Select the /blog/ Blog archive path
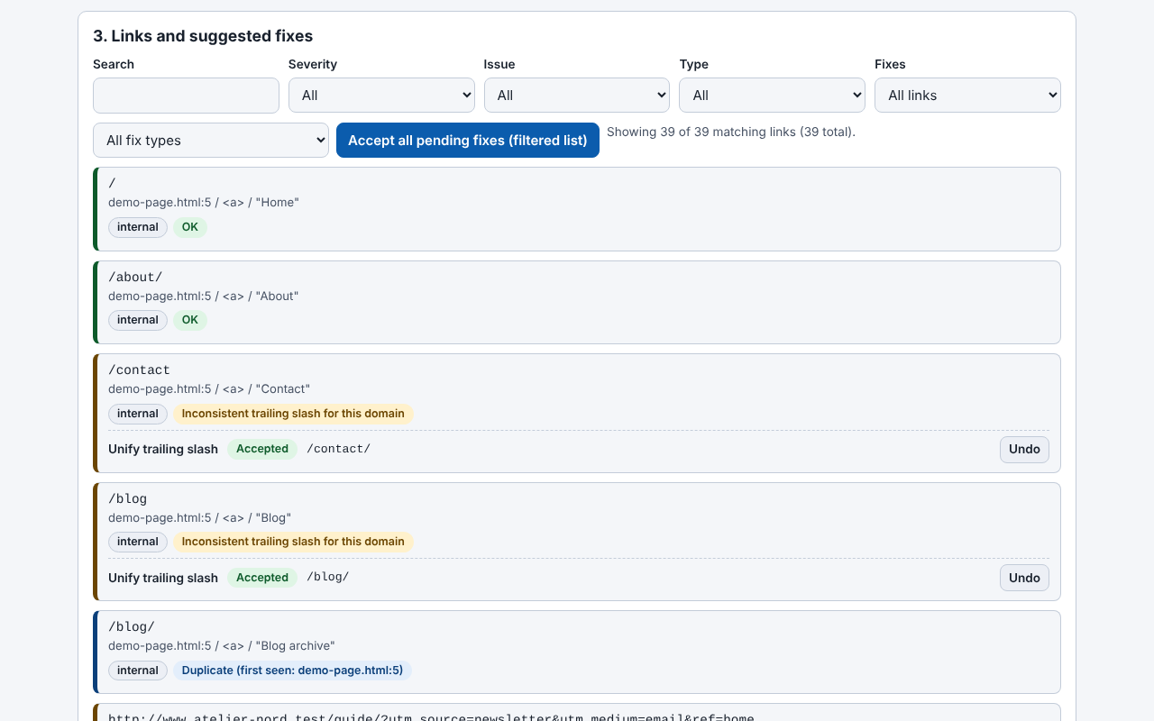 pyautogui.click(x=132, y=626)
